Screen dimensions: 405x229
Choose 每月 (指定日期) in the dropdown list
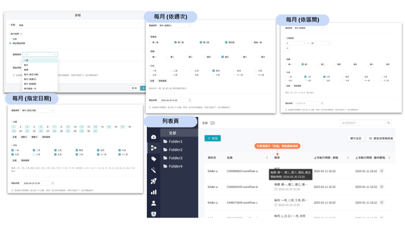coord(40,74)
